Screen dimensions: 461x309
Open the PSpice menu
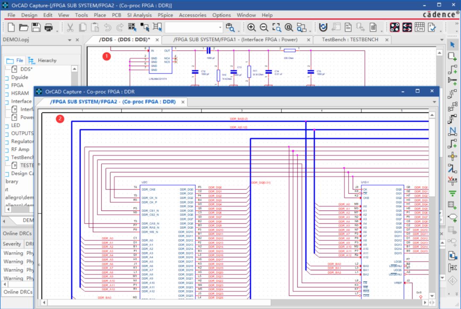click(165, 15)
